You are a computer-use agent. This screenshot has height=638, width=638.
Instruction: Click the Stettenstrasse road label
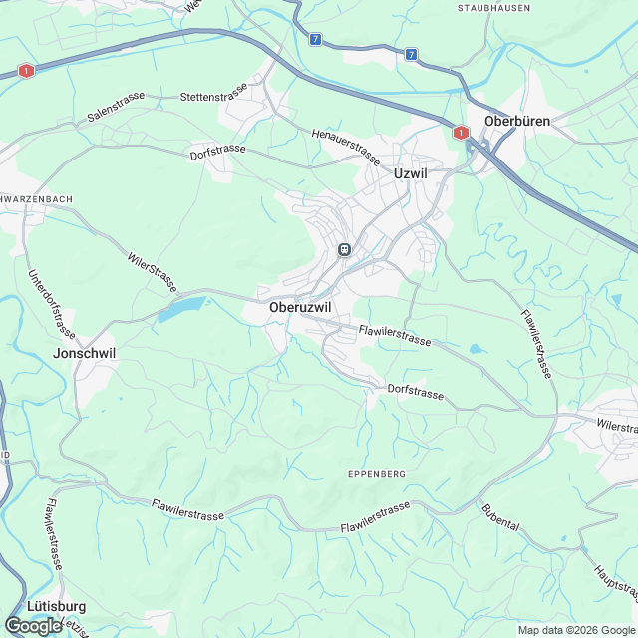tap(214, 93)
